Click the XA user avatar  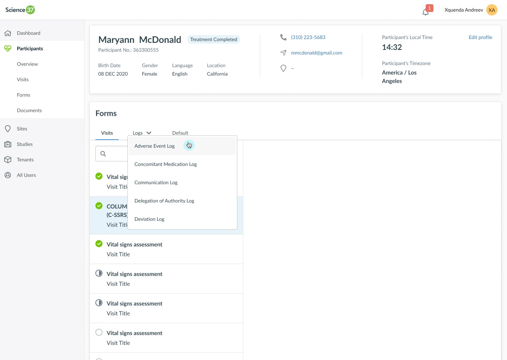pos(492,10)
